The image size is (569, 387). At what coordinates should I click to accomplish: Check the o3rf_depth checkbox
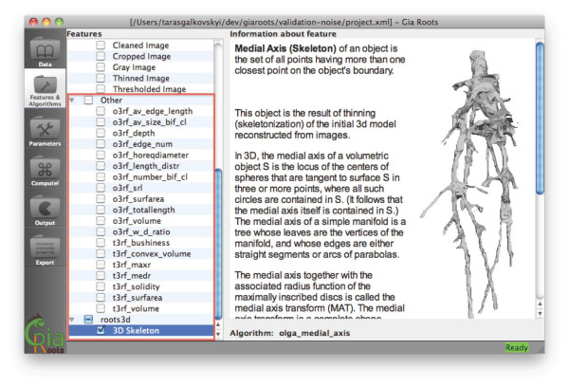pos(101,133)
